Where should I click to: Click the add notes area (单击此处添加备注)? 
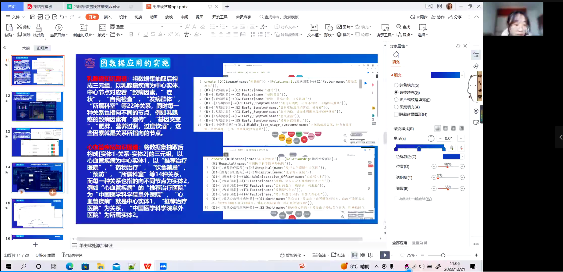pyautogui.click(x=96, y=246)
